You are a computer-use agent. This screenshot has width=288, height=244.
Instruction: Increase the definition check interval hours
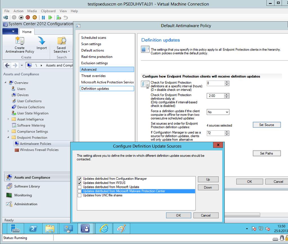pyautogui.click(x=227, y=82)
